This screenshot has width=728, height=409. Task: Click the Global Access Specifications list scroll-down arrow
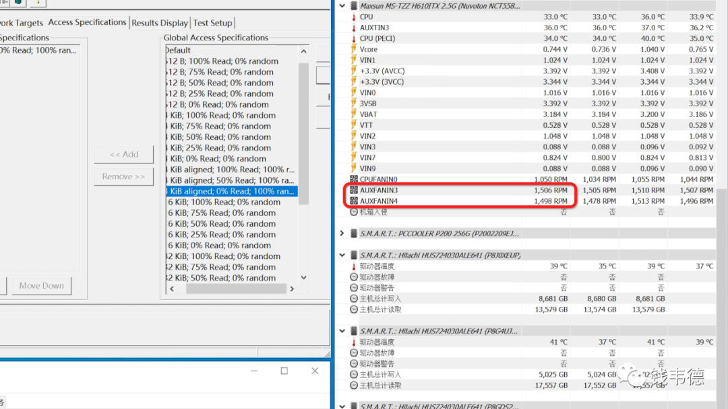coord(303,277)
